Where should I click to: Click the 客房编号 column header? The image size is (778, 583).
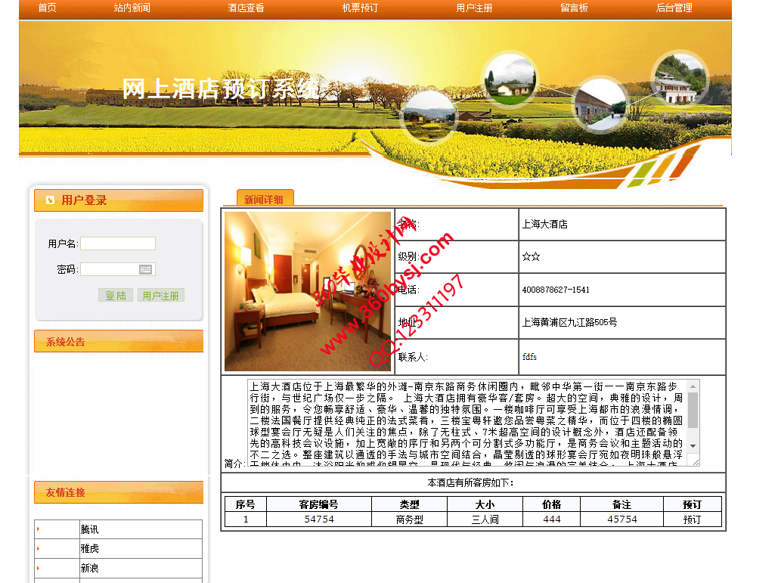coord(318,504)
